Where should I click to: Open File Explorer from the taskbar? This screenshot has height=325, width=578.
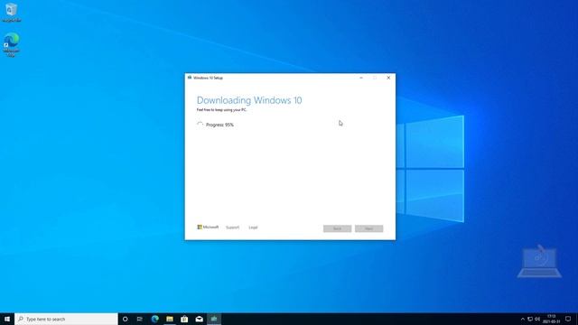click(x=170, y=319)
